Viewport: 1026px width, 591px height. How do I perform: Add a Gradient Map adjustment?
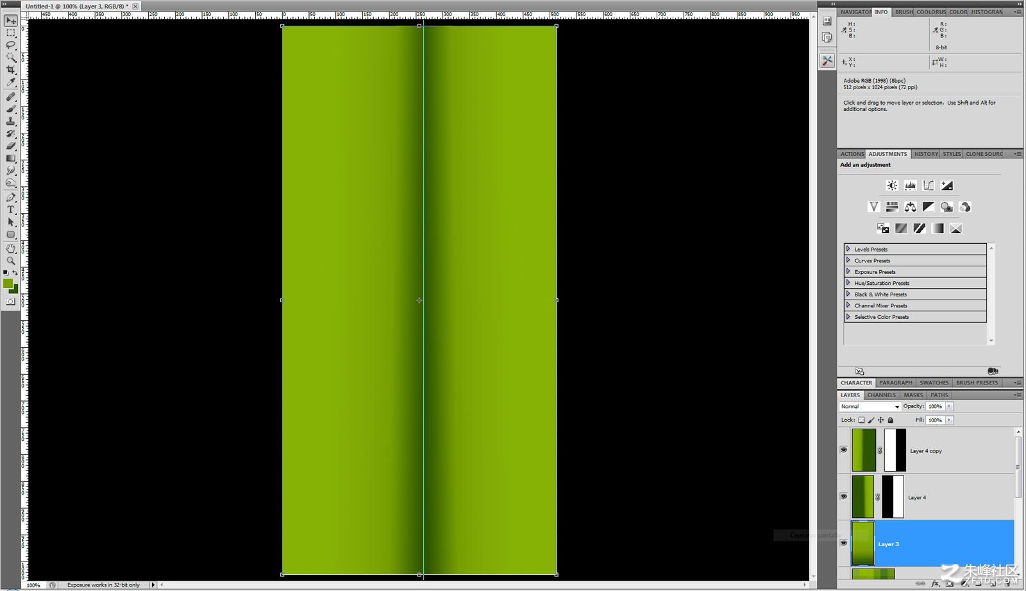pos(938,228)
